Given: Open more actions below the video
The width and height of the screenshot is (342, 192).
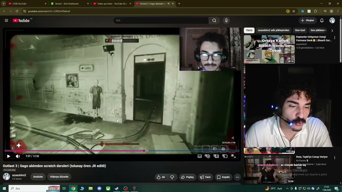Looking at the screenshot, I should pos(237,177).
